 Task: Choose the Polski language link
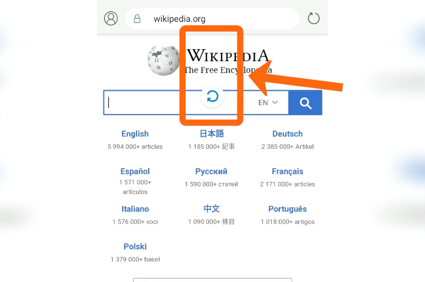click(135, 247)
